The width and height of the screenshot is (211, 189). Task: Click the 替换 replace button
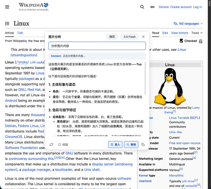131,145
